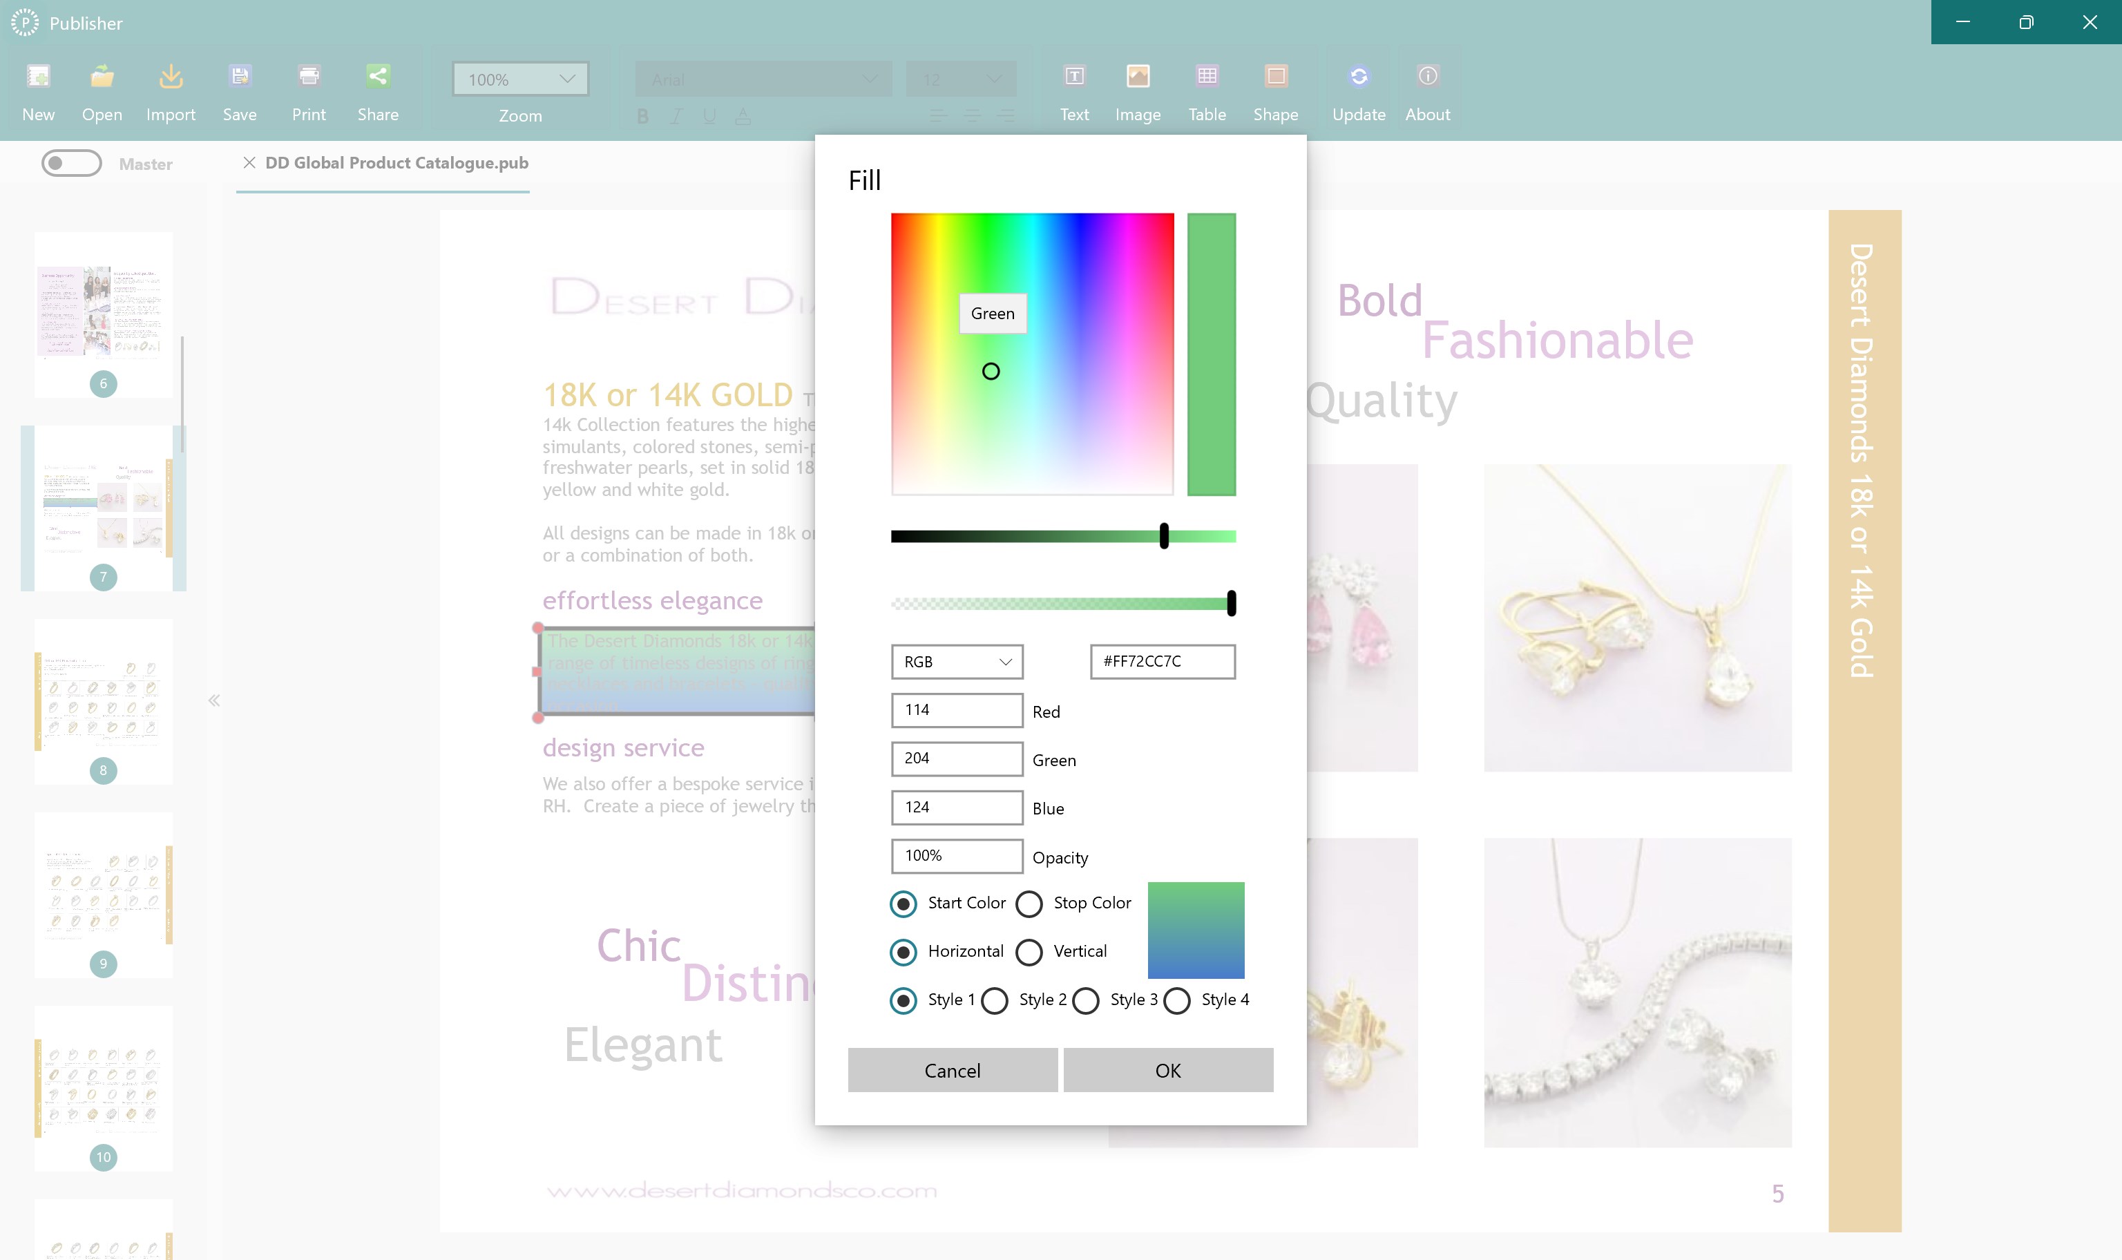Open the RGB color mode dropdown
This screenshot has width=2122, height=1260.
coord(956,662)
